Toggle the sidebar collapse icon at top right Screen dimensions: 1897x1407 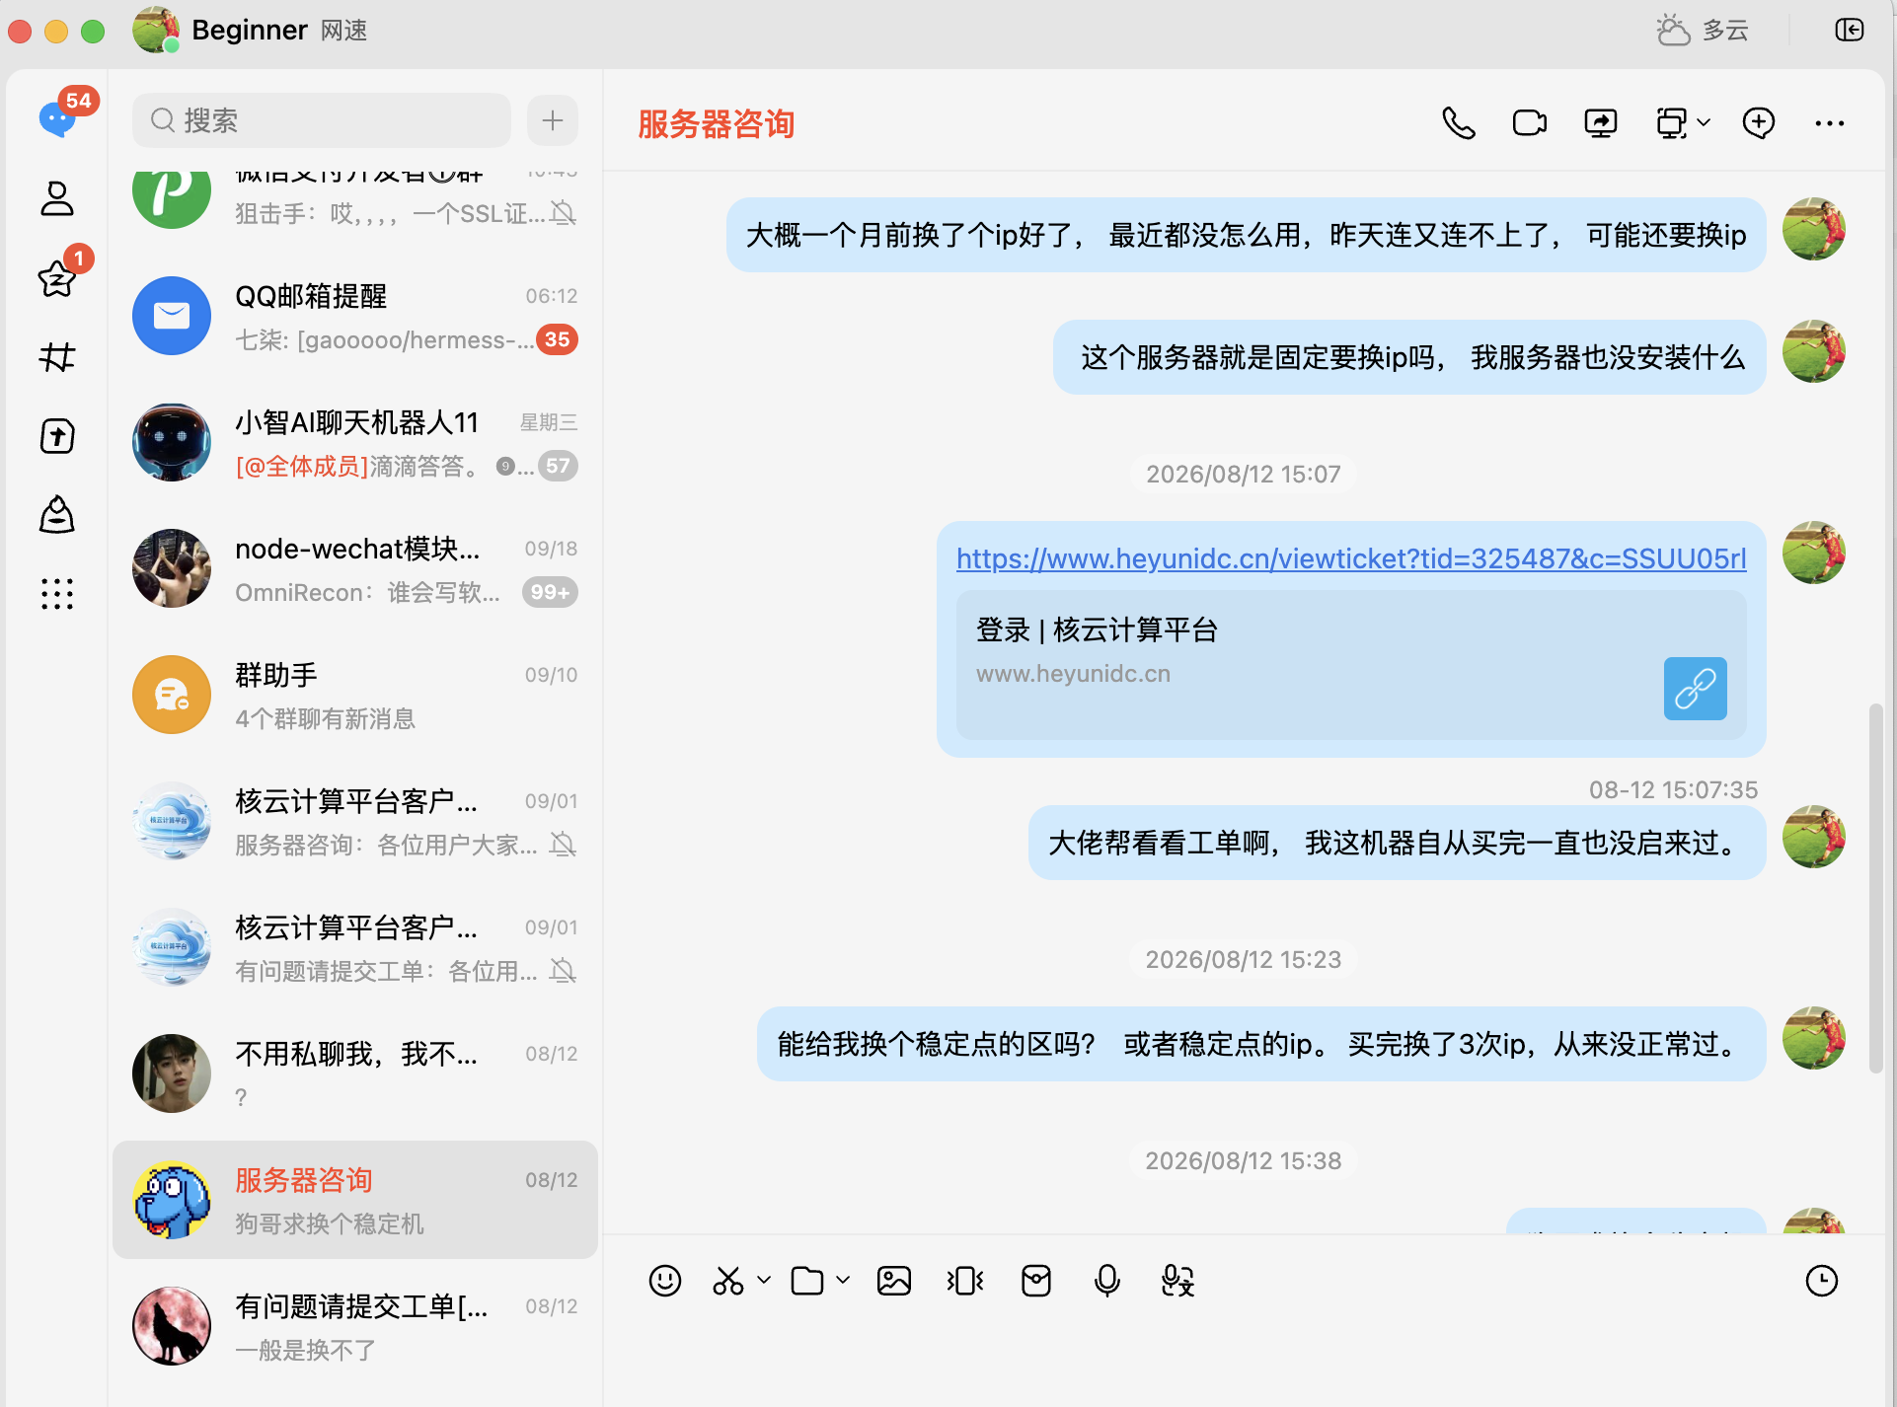pos(1850,30)
